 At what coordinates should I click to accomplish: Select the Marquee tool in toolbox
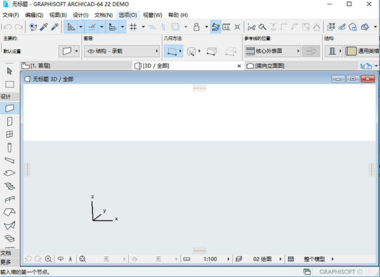click(9, 83)
